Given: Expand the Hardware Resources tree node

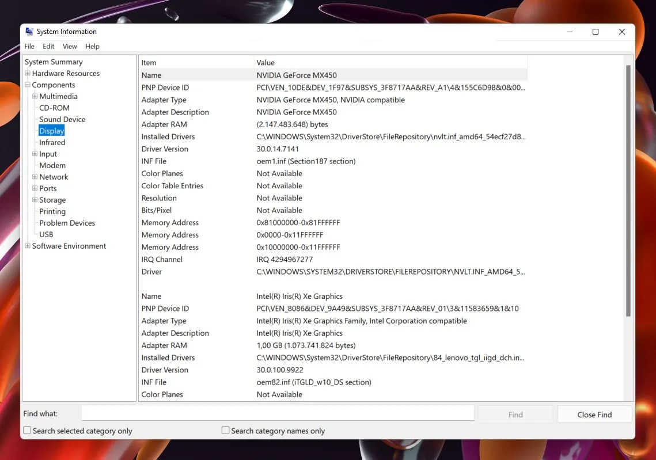Looking at the screenshot, I should [x=28, y=74].
